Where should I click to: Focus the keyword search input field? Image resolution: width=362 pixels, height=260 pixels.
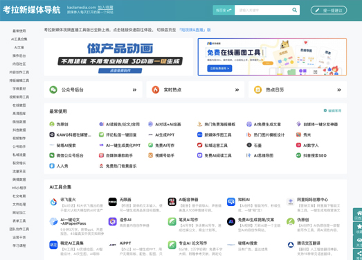click(263, 10)
